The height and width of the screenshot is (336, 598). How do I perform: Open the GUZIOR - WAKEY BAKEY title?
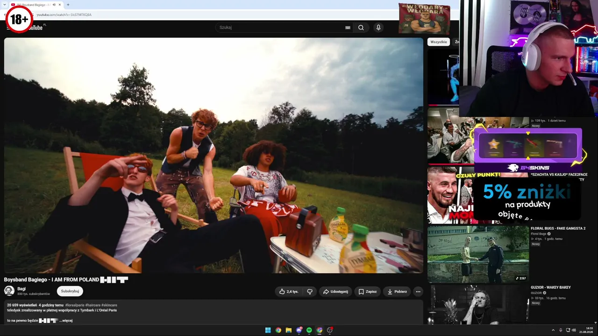551,287
